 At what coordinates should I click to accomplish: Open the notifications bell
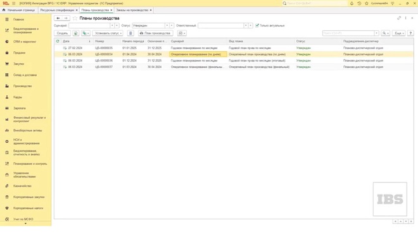coord(351,3)
